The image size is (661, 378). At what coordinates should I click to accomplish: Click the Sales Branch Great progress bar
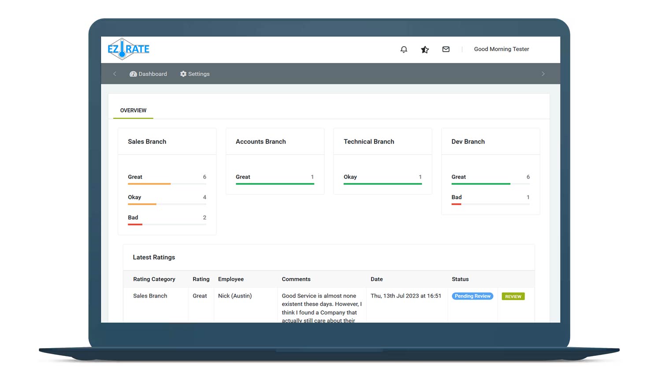coord(167,184)
